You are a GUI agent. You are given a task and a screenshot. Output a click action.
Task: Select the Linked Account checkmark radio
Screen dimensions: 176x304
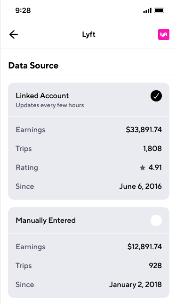pos(156,96)
